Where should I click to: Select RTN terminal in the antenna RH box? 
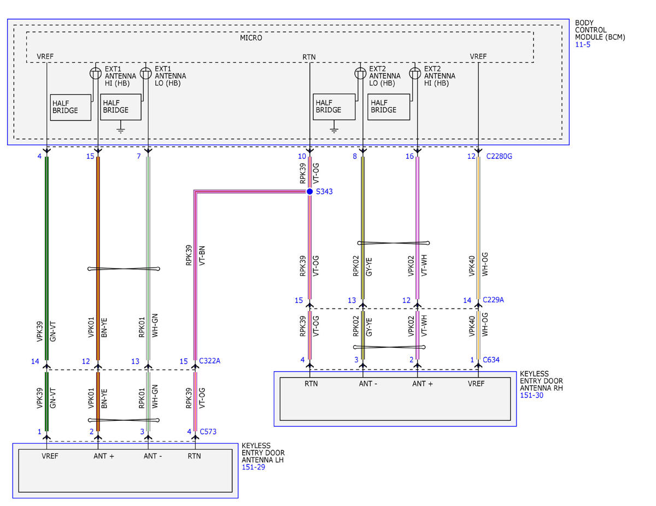point(311,384)
